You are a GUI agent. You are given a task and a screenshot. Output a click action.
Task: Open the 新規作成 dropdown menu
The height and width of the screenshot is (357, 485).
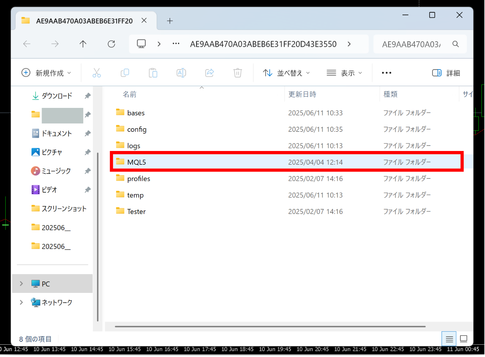click(x=46, y=73)
